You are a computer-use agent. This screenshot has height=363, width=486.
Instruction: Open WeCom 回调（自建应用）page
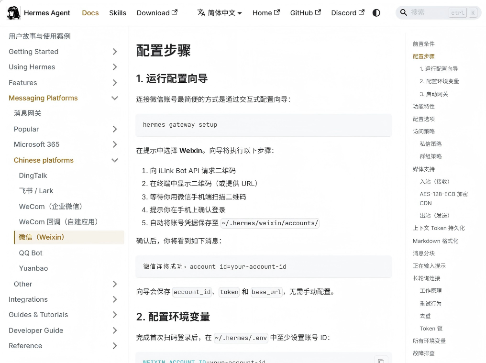click(58, 222)
